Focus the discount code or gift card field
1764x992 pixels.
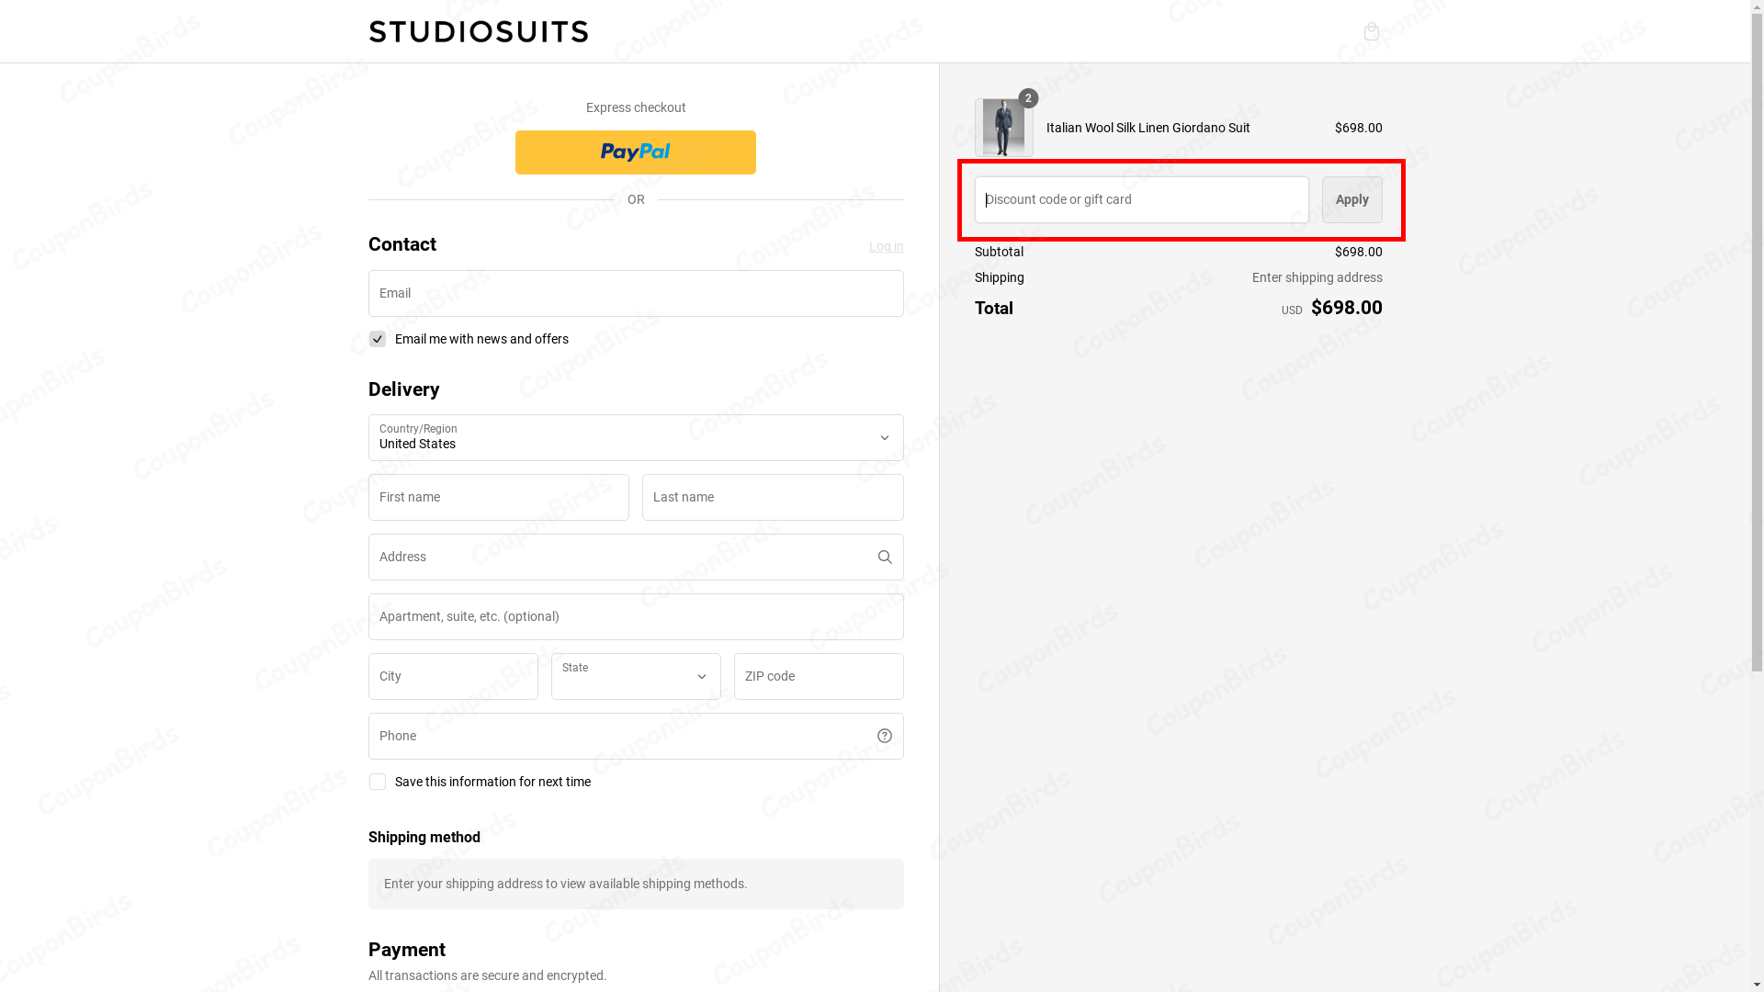(x=1140, y=199)
